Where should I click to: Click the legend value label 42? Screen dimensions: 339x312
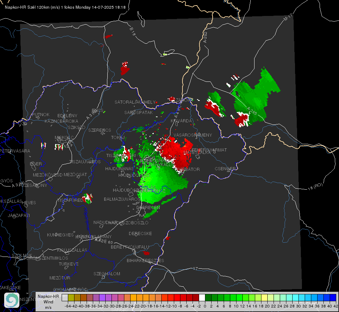[336, 306]
